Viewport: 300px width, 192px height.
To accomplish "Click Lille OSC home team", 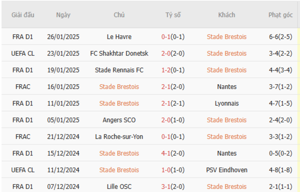I will pos(119,186).
